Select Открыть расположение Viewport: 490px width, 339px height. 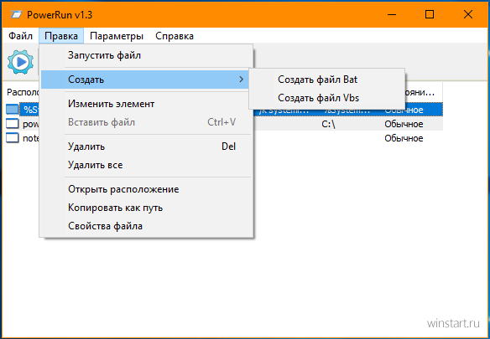click(146, 189)
